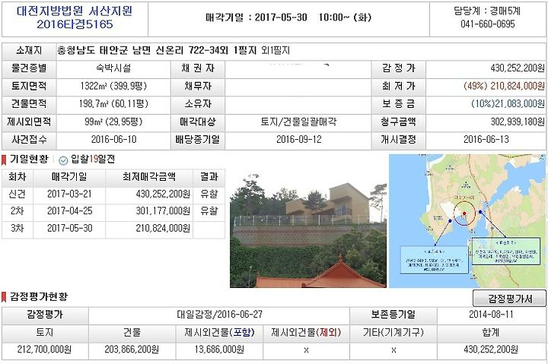This screenshot has width=548, height=364.
Task: Click the address 충청남도 태안군 남면 신온리 722-34
Action: [x=139, y=51]
